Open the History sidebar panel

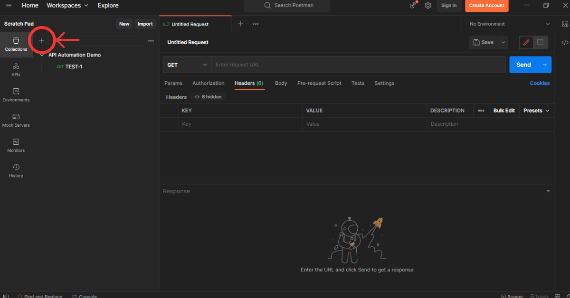16,170
